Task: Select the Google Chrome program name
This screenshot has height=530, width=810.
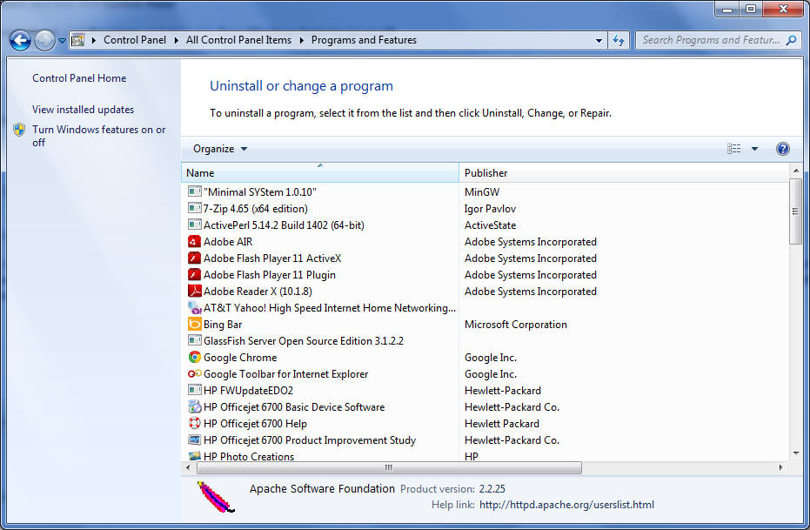Action: pos(240,358)
